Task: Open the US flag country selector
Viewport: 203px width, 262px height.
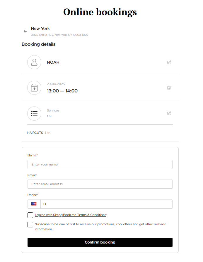Action: tap(34, 204)
